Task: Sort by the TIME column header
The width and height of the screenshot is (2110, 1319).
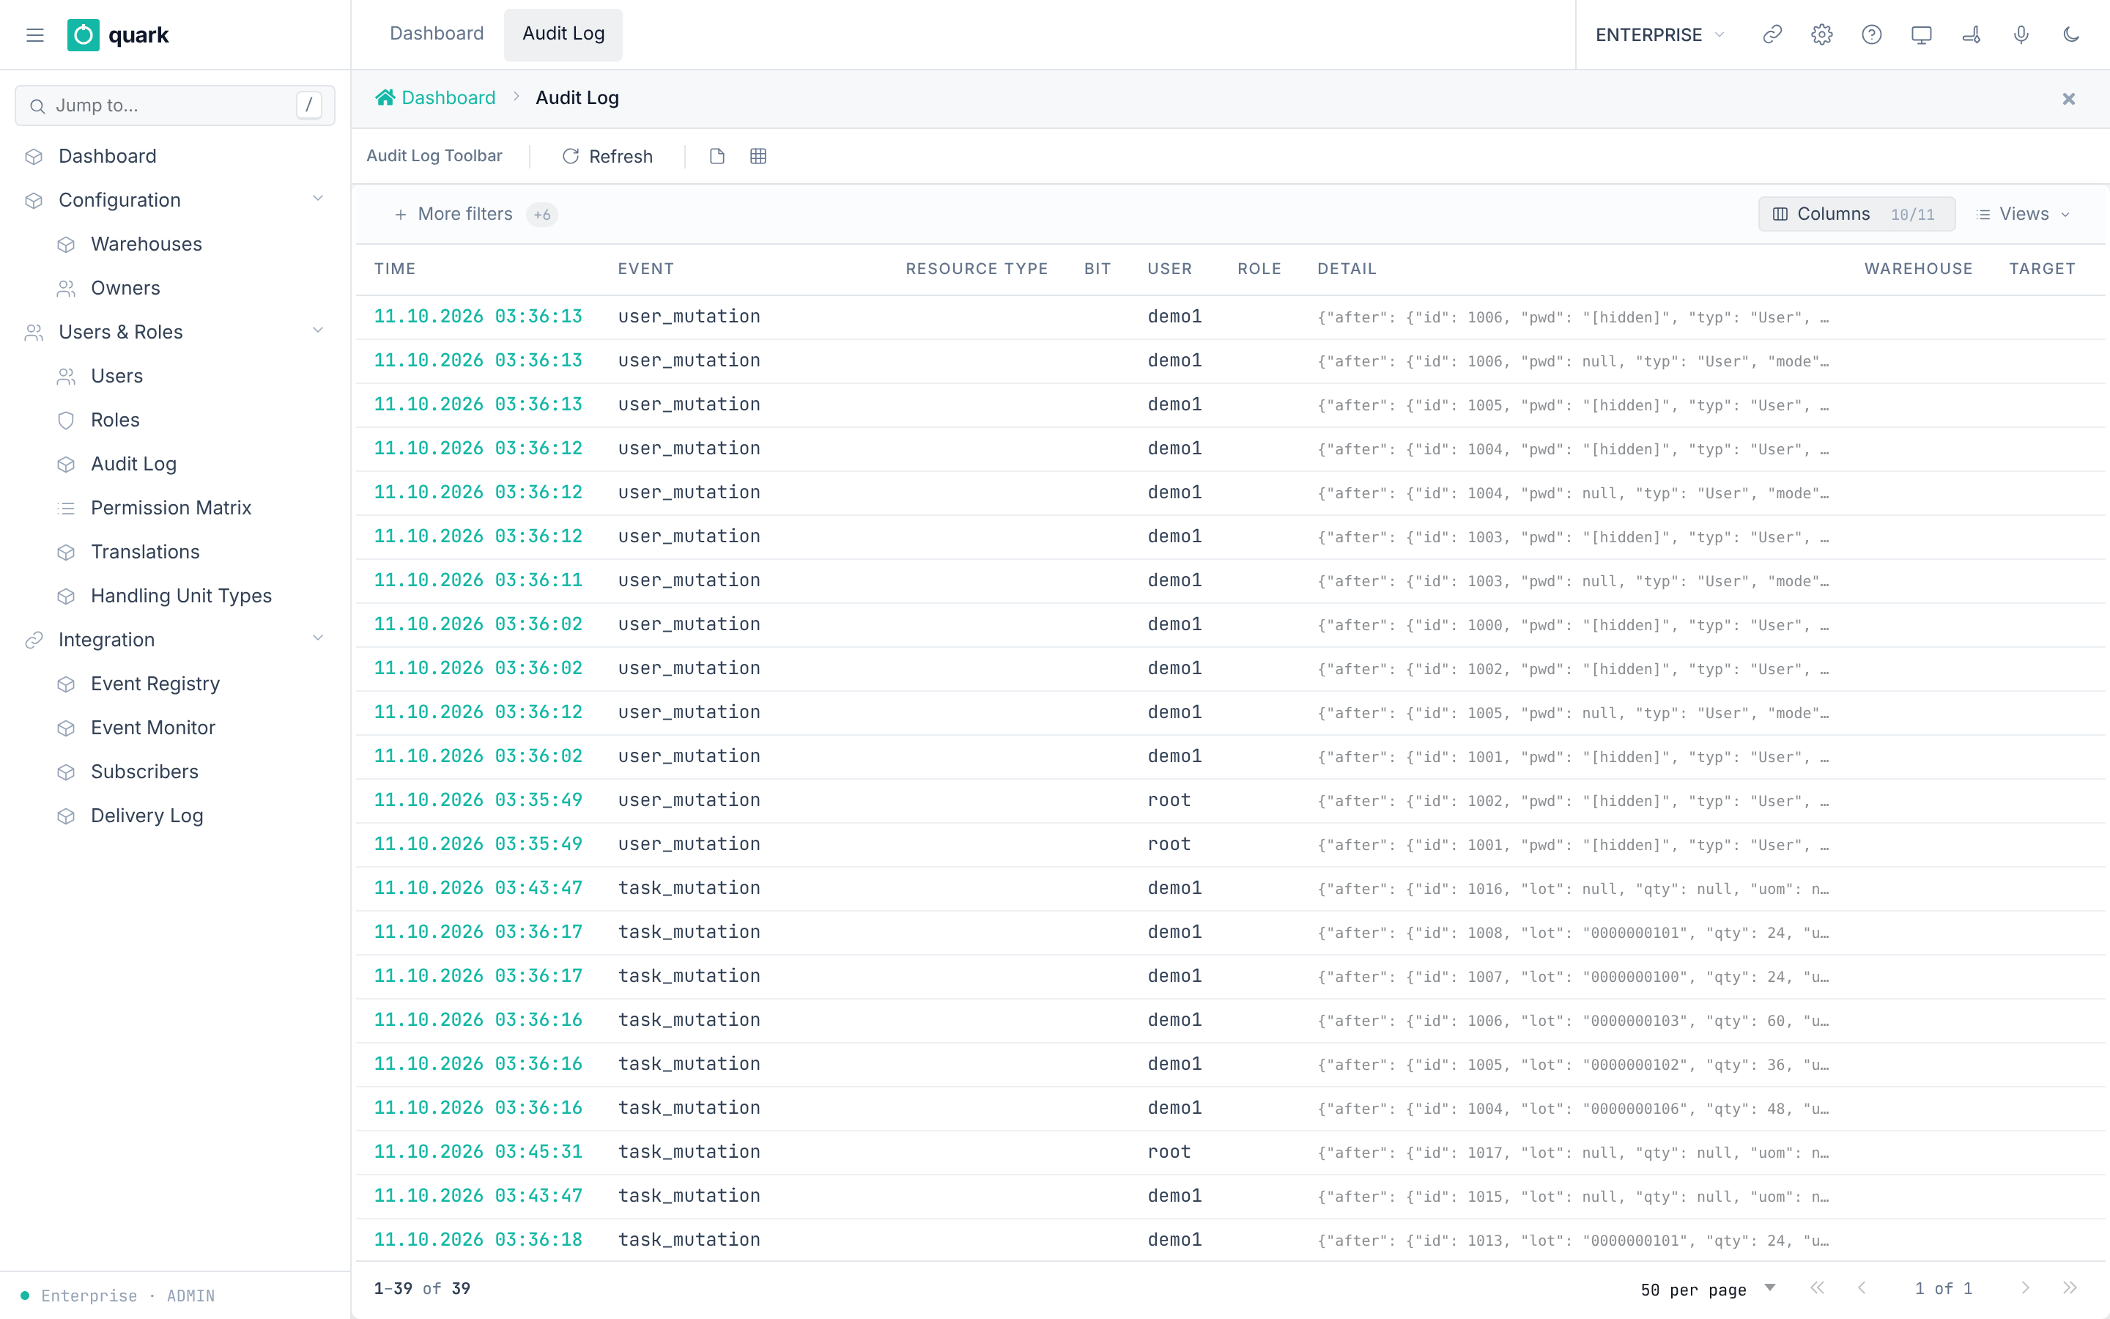Action: [x=395, y=269]
